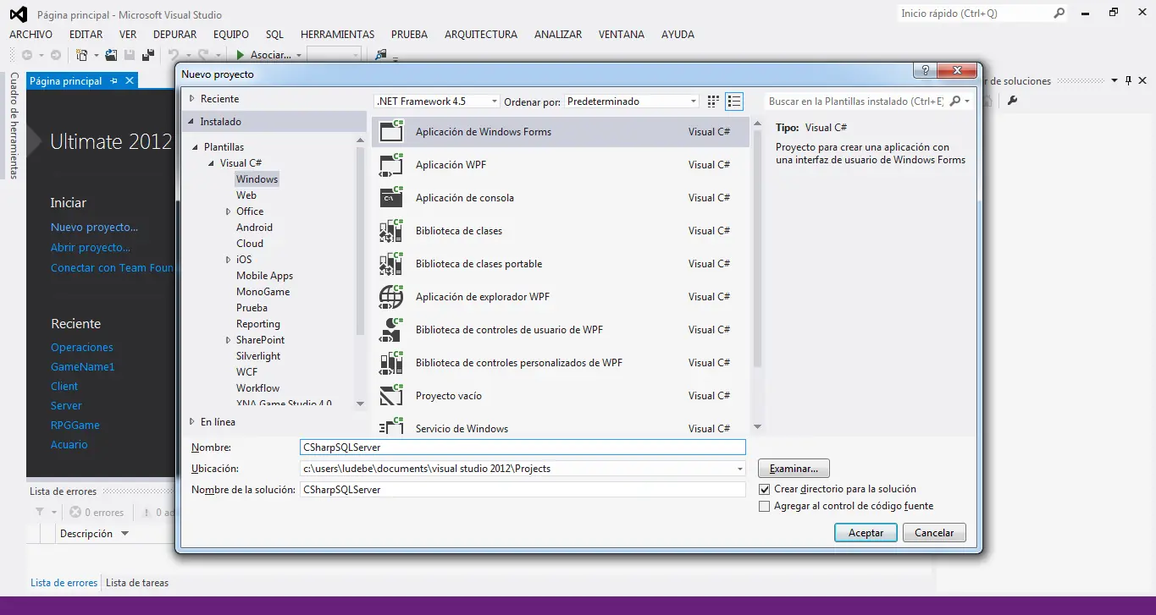The width and height of the screenshot is (1156, 615).
Task: Switch to the Lista de tareas tab
Action: point(137,583)
